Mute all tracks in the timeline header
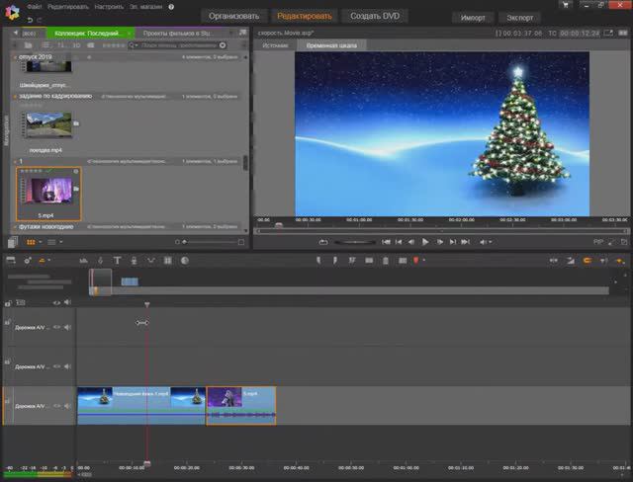The height and width of the screenshot is (482, 633). point(67,302)
